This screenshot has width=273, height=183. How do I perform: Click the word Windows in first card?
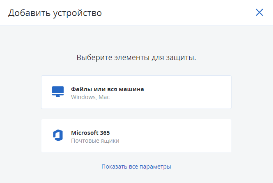pyautogui.click(x=84, y=97)
